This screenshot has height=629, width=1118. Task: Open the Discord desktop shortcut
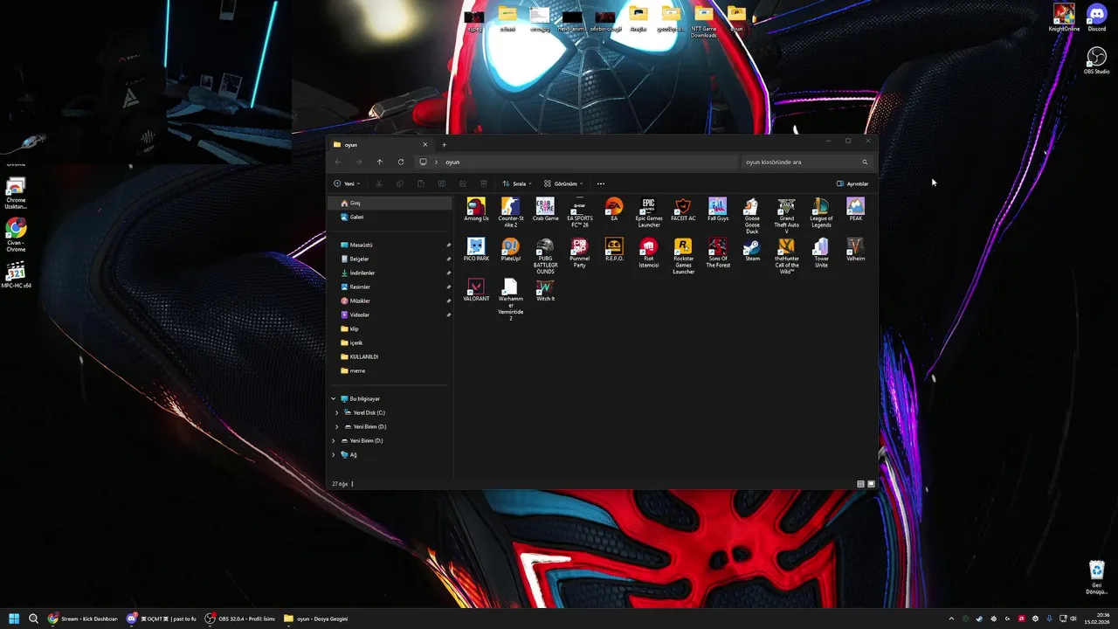(x=1096, y=17)
